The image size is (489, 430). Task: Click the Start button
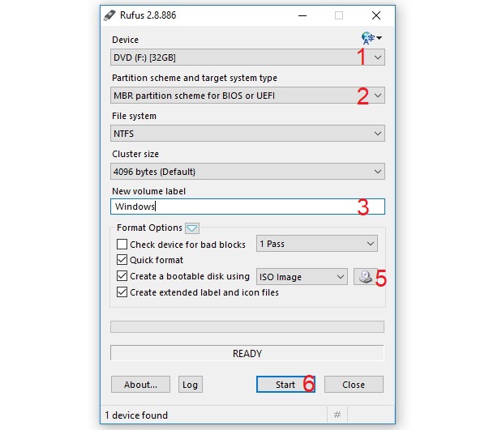285,385
